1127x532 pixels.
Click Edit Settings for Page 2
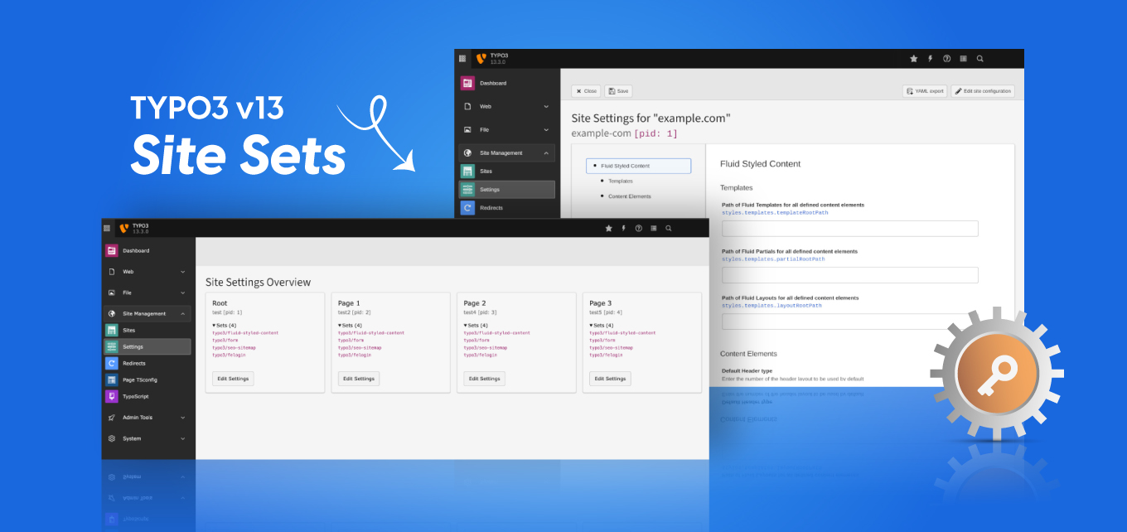pos(483,379)
